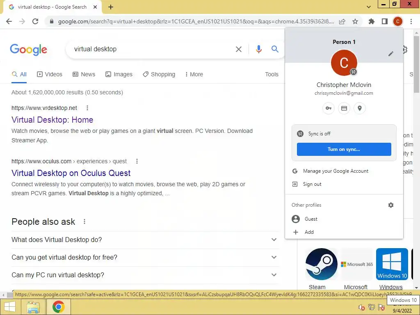Open new tab with plus button
The height and width of the screenshot is (315, 420).
point(111,7)
